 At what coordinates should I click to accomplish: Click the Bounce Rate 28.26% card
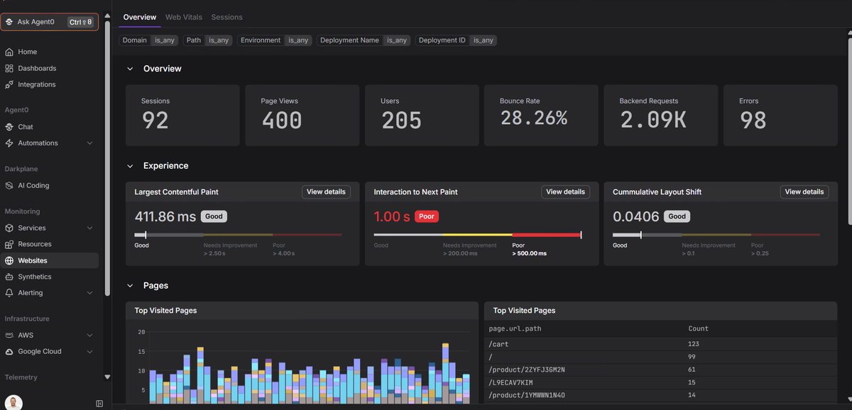pyautogui.click(x=541, y=116)
